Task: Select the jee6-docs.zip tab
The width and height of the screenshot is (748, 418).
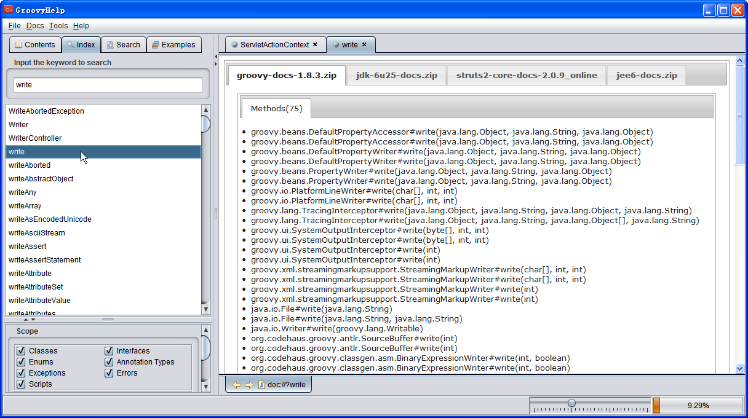Action: [647, 76]
